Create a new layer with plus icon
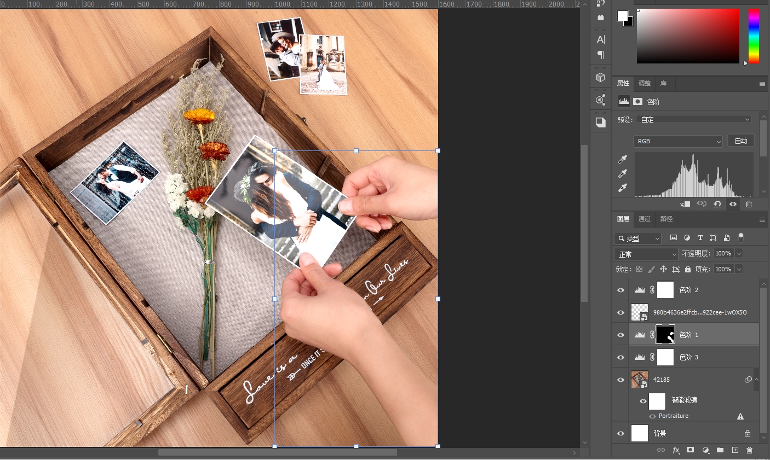 click(x=735, y=450)
